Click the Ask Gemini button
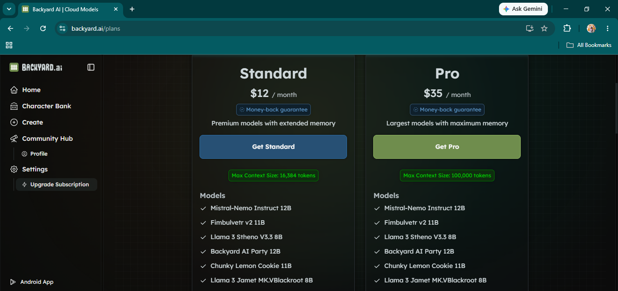Screen dimensions: 618x291 coord(523,9)
